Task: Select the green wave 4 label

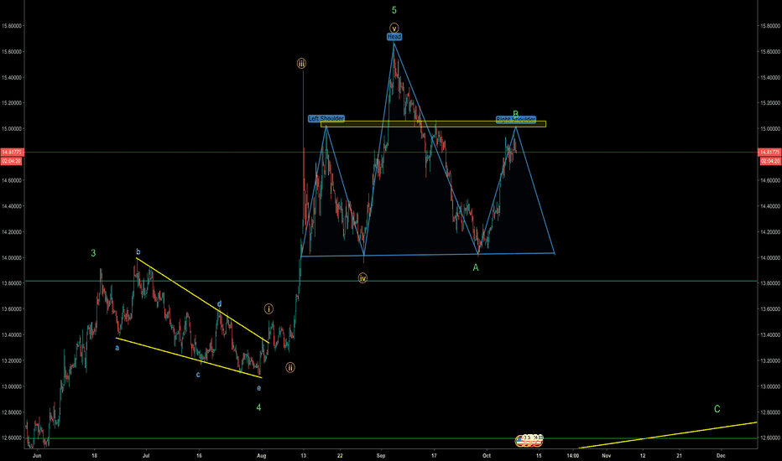Action: tap(258, 407)
